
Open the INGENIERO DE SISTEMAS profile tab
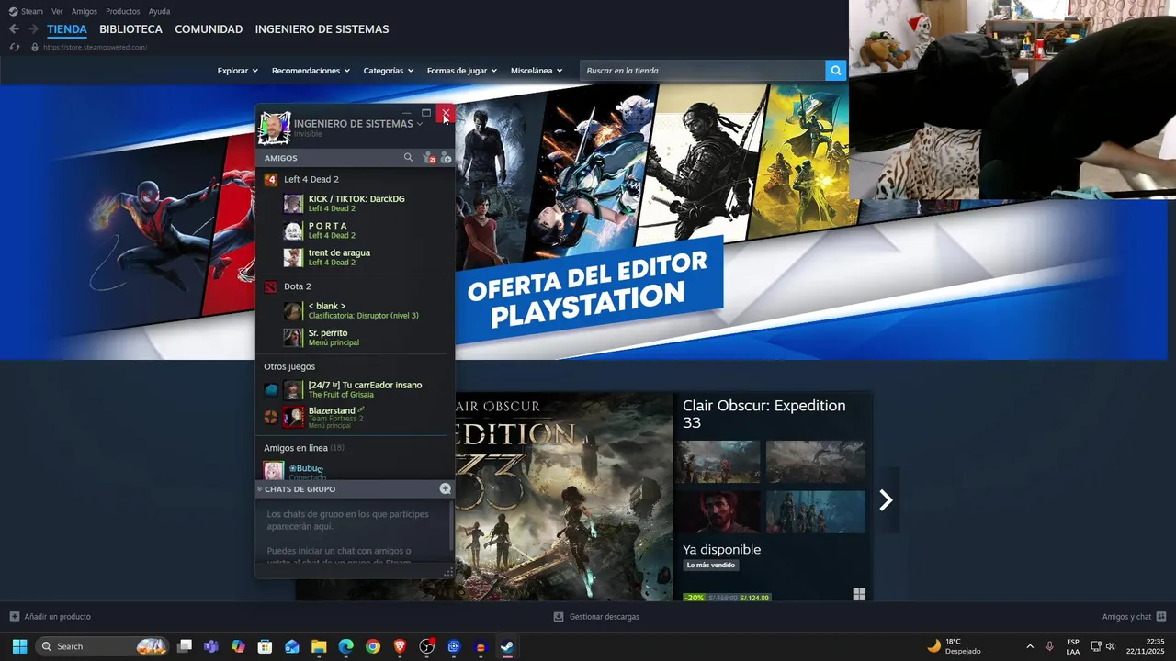322,29
